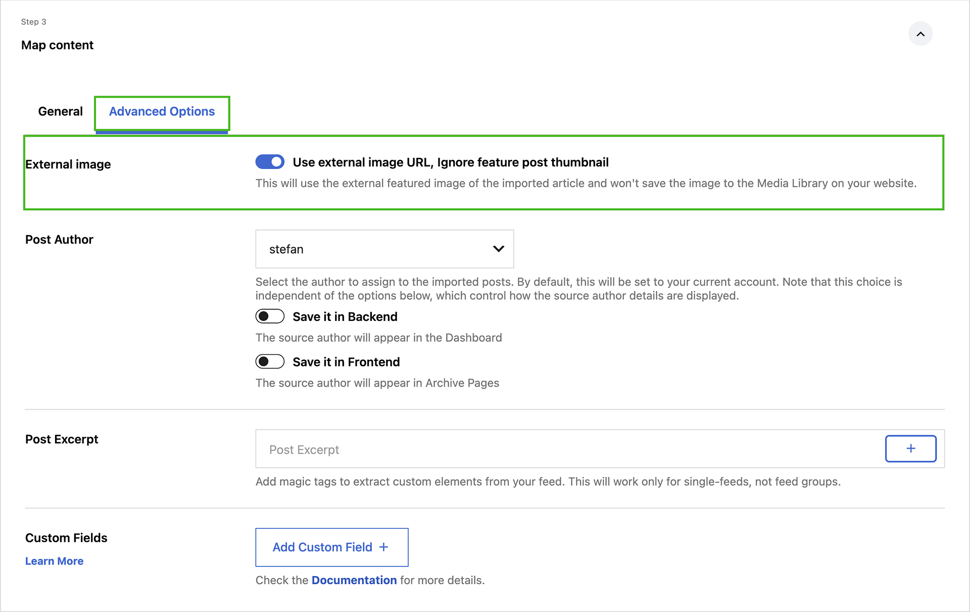Click the Step 3 label
970x612 pixels.
(x=33, y=22)
